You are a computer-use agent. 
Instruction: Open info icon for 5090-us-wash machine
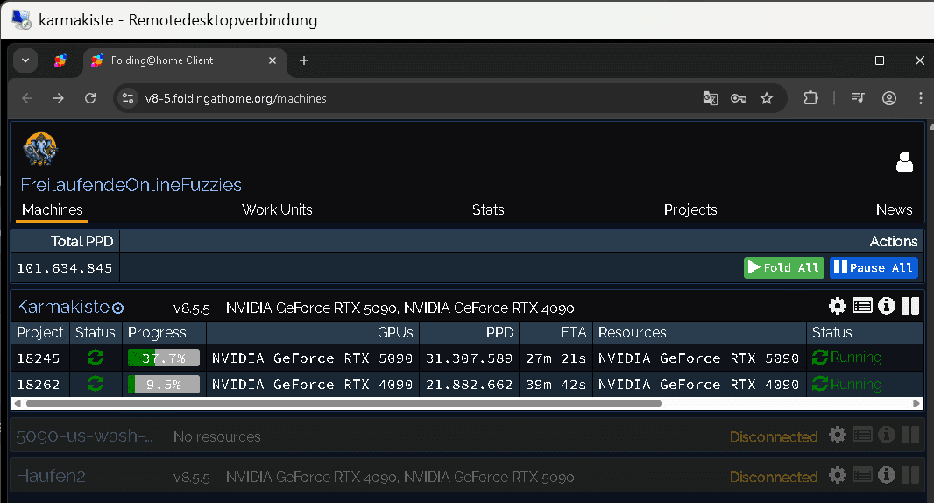click(887, 435)
